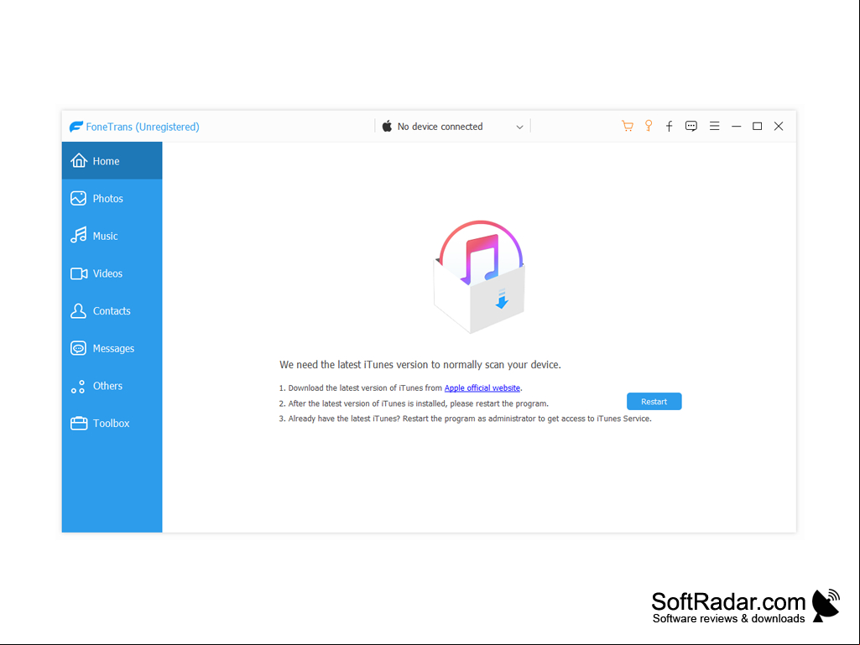The image size is (860, 645).
Task: Switch to the Music section label
Action: click(106, 236)
